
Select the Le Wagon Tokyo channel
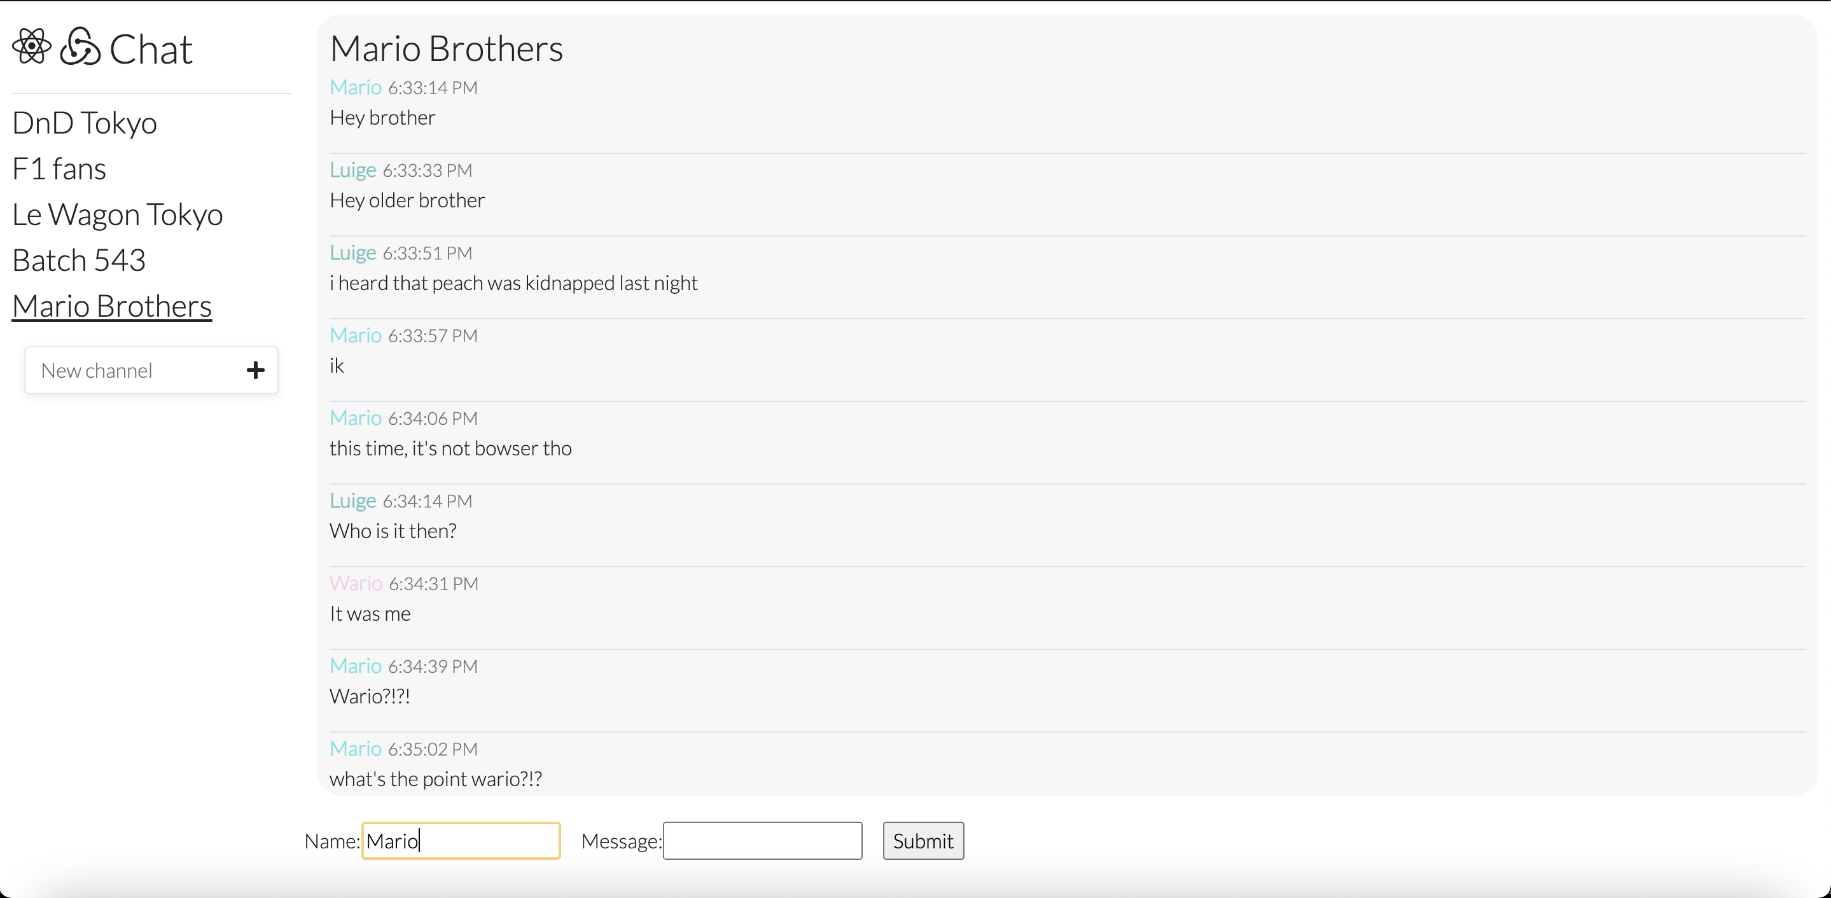117,214
